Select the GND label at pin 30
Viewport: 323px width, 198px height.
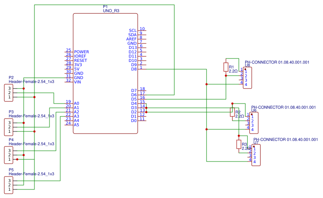tap(79, 73)
